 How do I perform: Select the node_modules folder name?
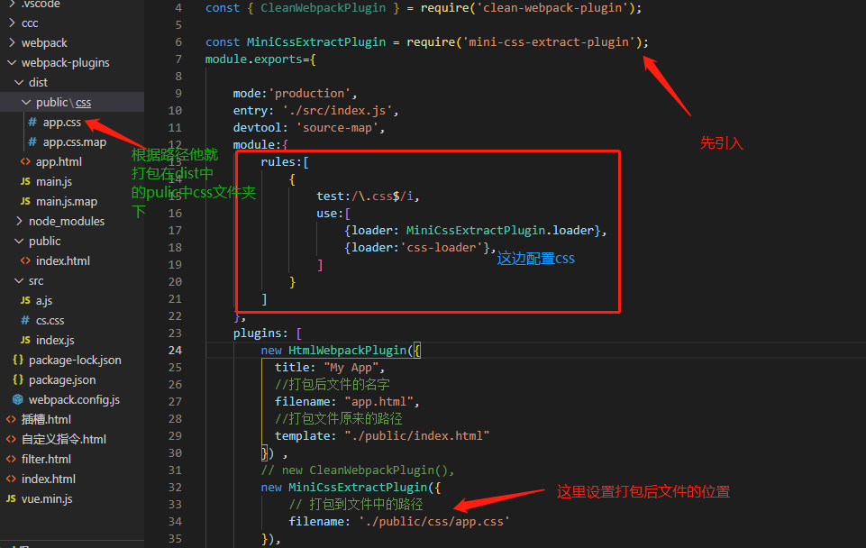pyautogui.click(x=67, y=221)
